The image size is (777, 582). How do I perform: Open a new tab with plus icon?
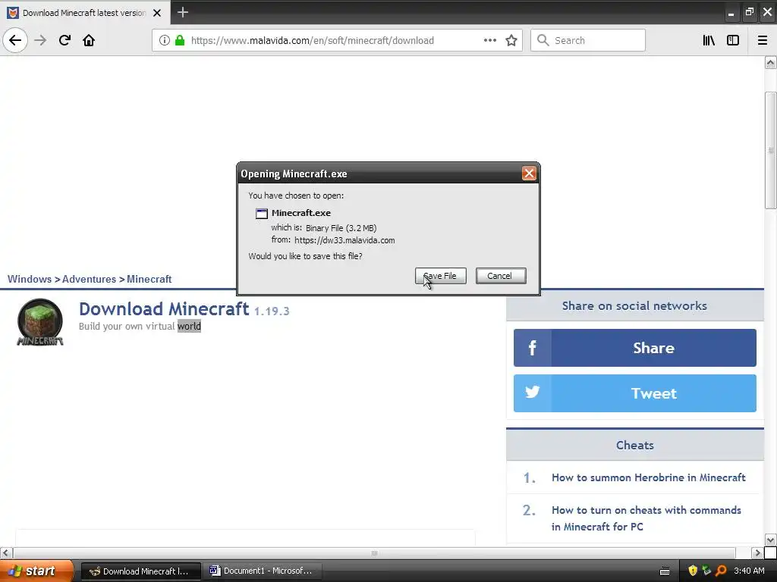click(183, 12)
